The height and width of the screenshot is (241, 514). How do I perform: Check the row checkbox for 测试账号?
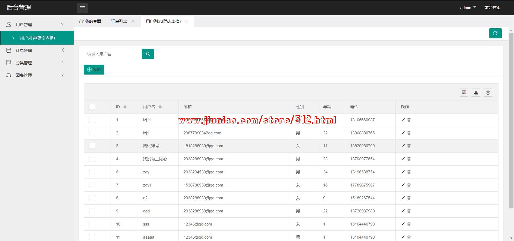pos(92,146)
